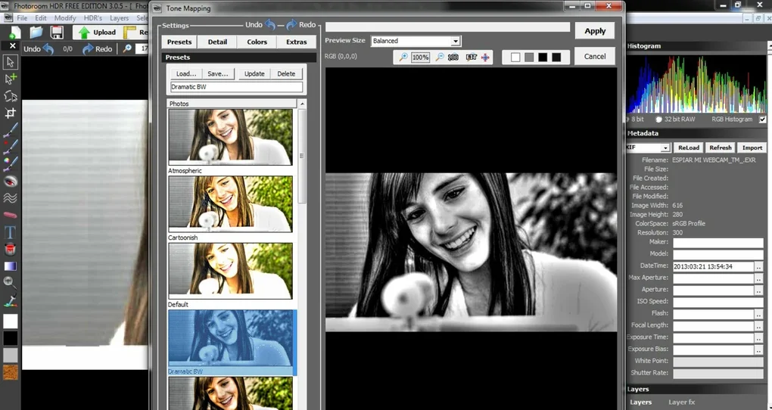Screen dimensions: 772x410
Task: Set preview background to white swatch
Action: tap(515, 57)
